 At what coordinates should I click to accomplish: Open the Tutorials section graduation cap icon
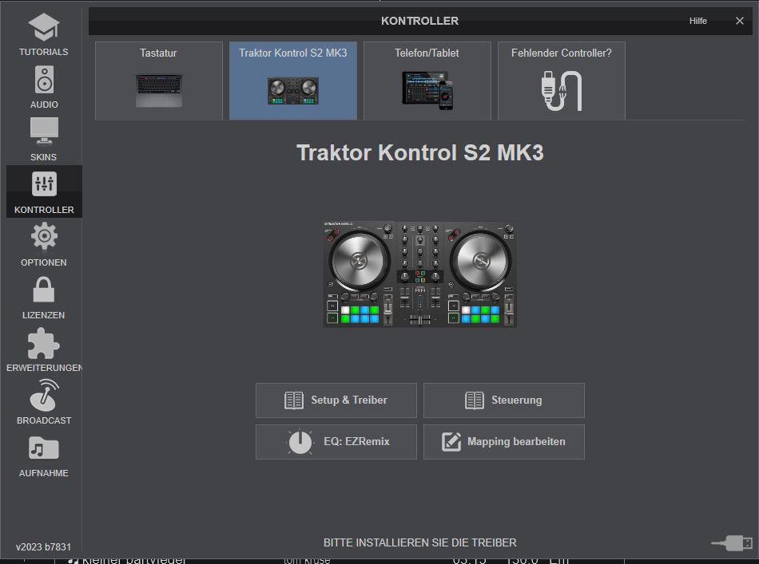click(44, 27)
